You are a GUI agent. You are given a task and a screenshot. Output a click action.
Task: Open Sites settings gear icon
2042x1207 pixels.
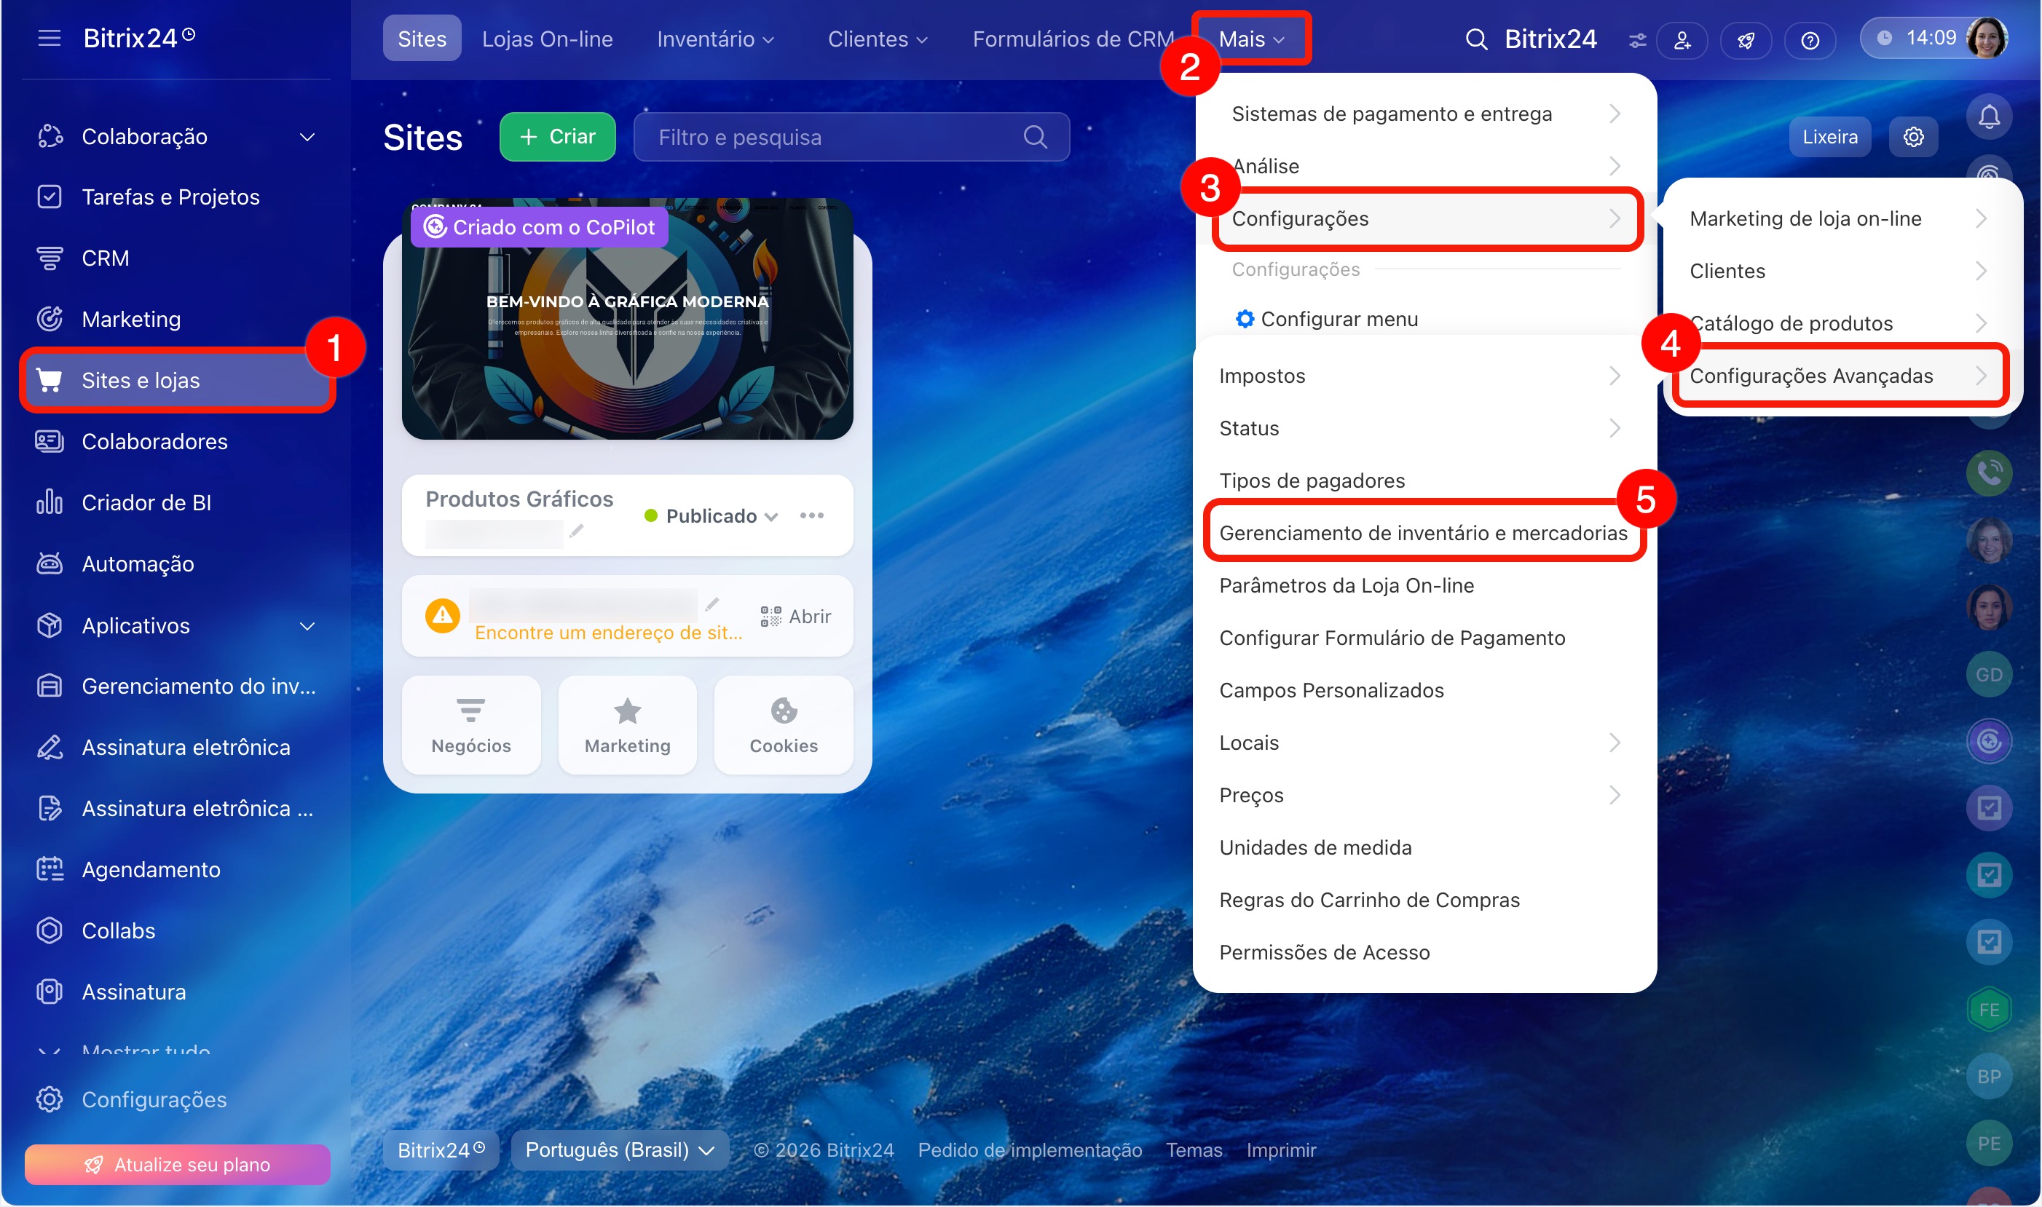pyautogui.click(x=1912, y=137)
